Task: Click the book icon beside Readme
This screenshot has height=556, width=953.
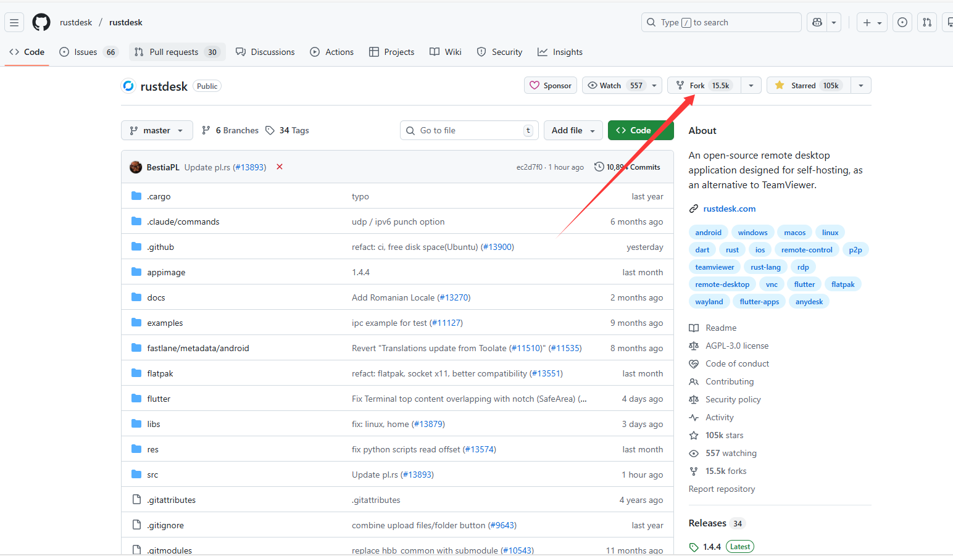Action: coord(694,328)
